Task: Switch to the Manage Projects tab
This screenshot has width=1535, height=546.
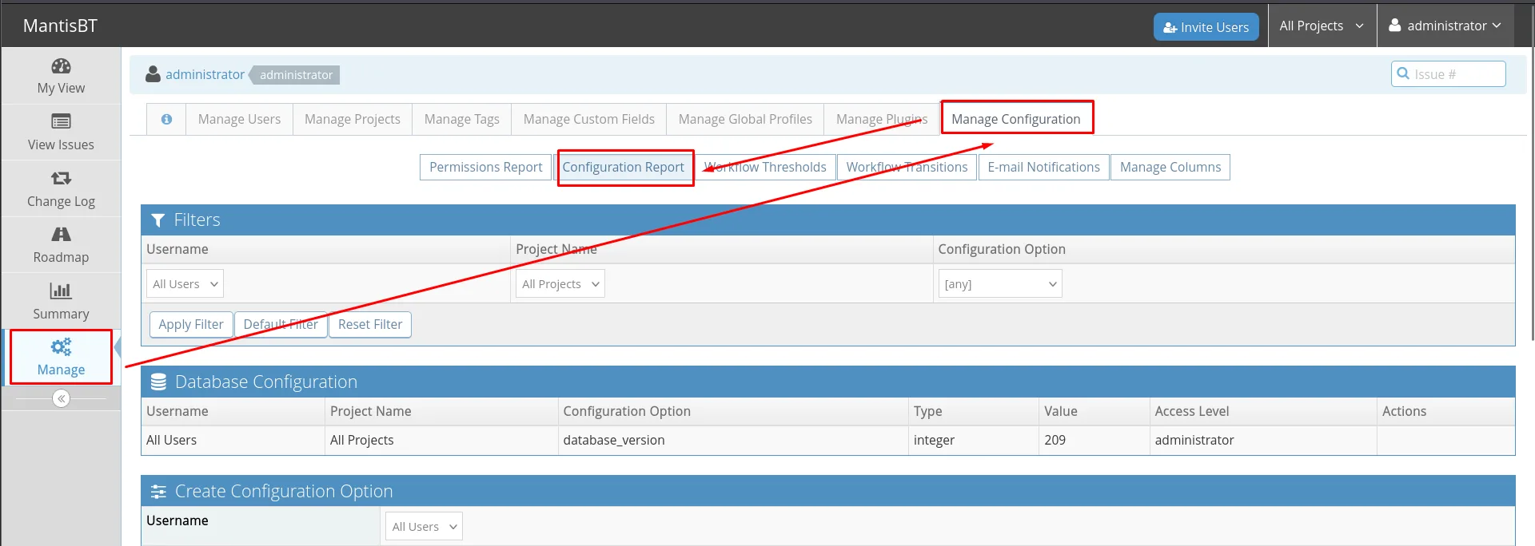Action: (353, 119)
